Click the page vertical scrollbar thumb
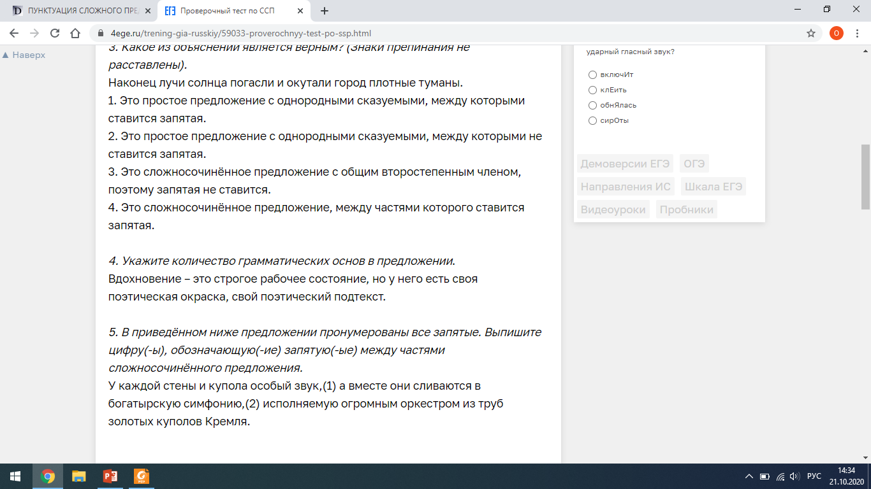The height and width of the screenshot is (489, 871). click(865, 177)
